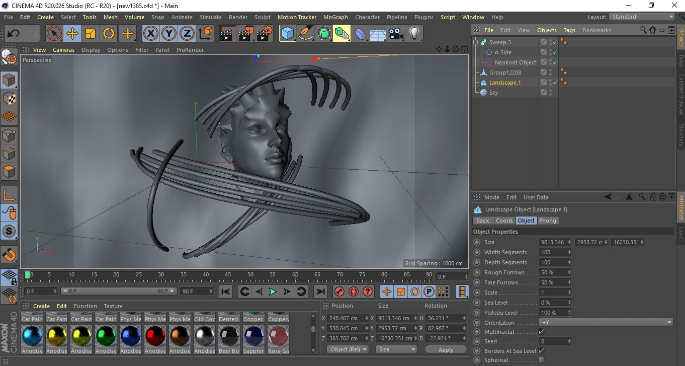Click Position keyframe toggle icon
Viewport: 685px width, 366px height.
pos(386,291)
